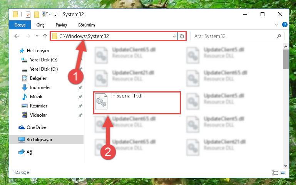Click the refresh button beside the address bar

(182, 36)
